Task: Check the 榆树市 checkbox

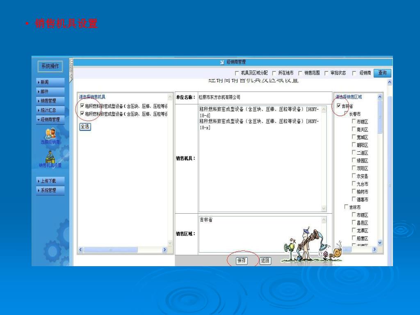Action: [x=354, y=191]
